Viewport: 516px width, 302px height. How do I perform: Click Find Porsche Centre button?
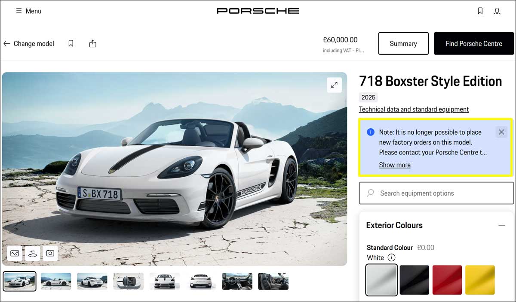(474, 43)
